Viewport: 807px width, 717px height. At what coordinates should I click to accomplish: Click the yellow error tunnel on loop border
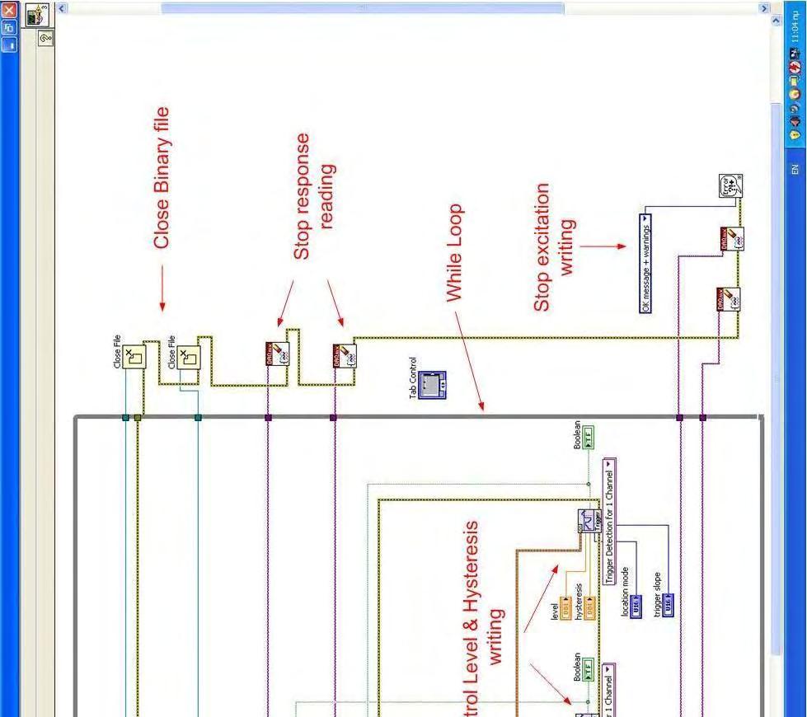click(x=138, y=418)
